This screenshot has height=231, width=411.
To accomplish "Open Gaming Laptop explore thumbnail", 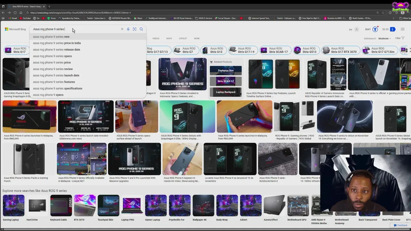I will coord(13,205).
